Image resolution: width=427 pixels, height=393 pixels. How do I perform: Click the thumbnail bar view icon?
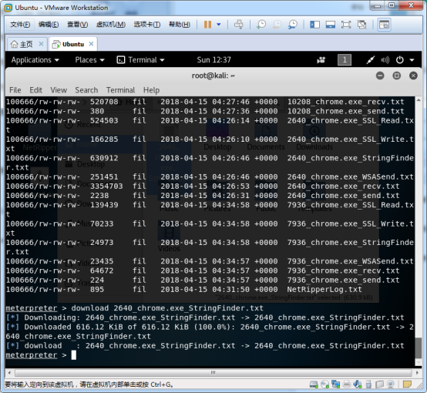(x=331, y=25)
